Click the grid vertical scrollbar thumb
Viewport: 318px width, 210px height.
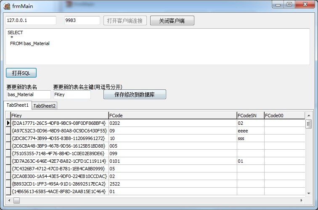pyautogui.click(x=308, y=124)
